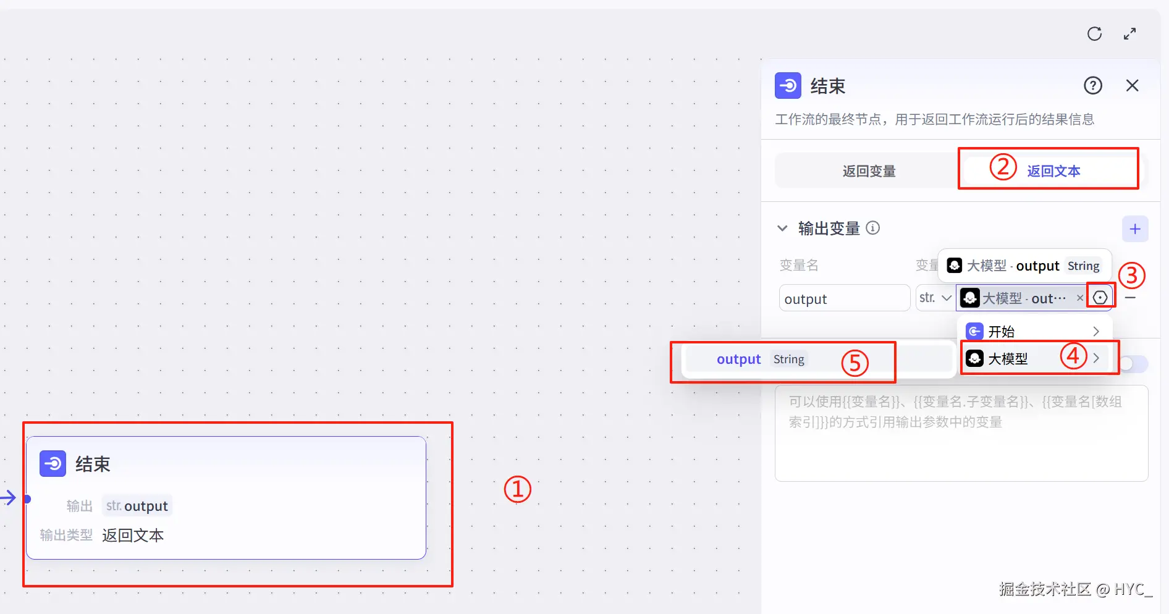The image size is (1169, 614).
Task: Select the 结束 node on canvas
Action: pyautogui.click(x=226, y=498)
